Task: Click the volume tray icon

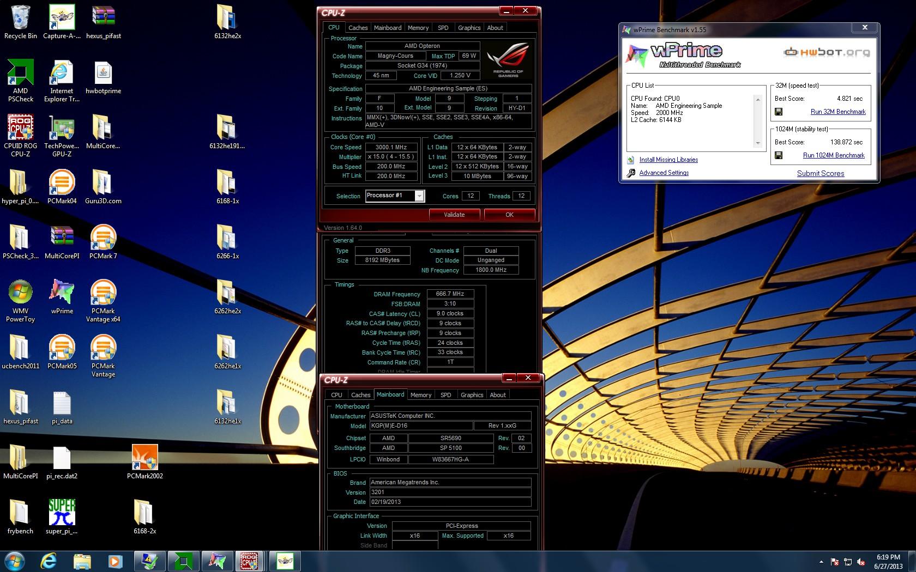Action: click(861, 562)
